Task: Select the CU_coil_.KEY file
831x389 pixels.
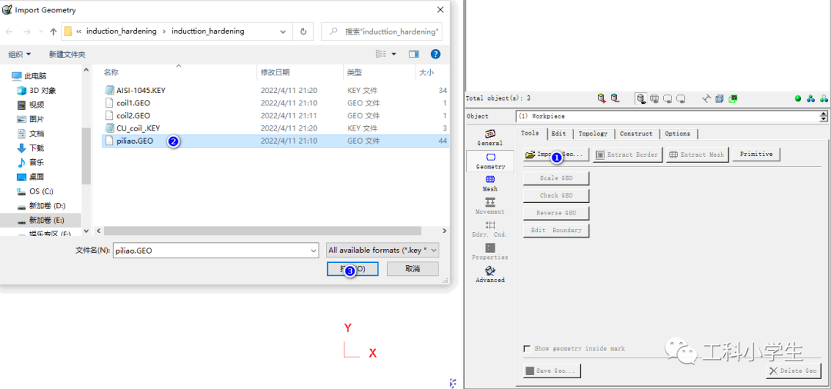Action: tap(138, 128)
